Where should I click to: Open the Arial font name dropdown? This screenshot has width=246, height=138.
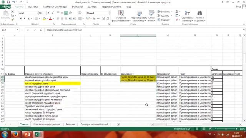point(37,13)
